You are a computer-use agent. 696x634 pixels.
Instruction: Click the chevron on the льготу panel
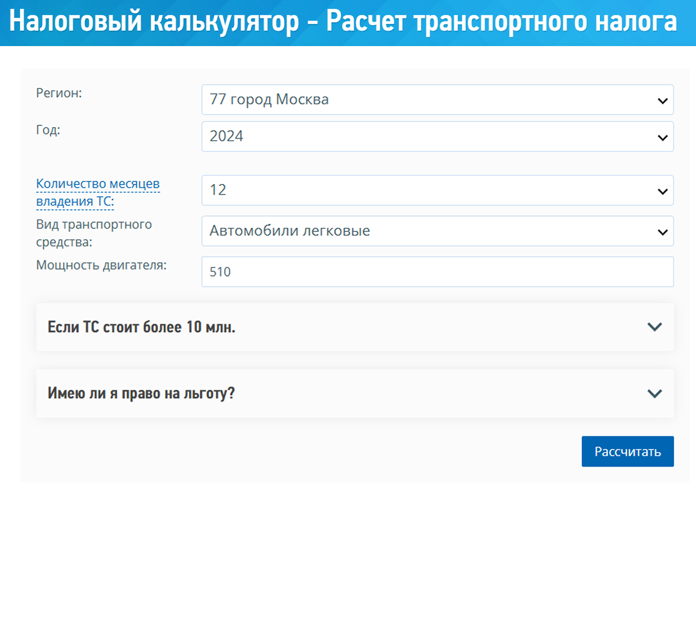[654, 393]
